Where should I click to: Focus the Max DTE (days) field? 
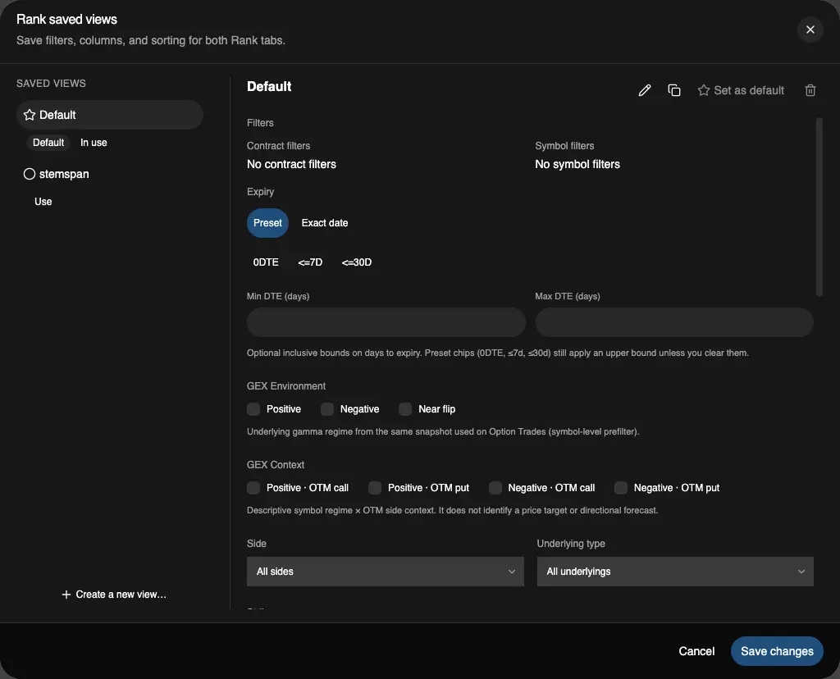[x=674, y=321]
